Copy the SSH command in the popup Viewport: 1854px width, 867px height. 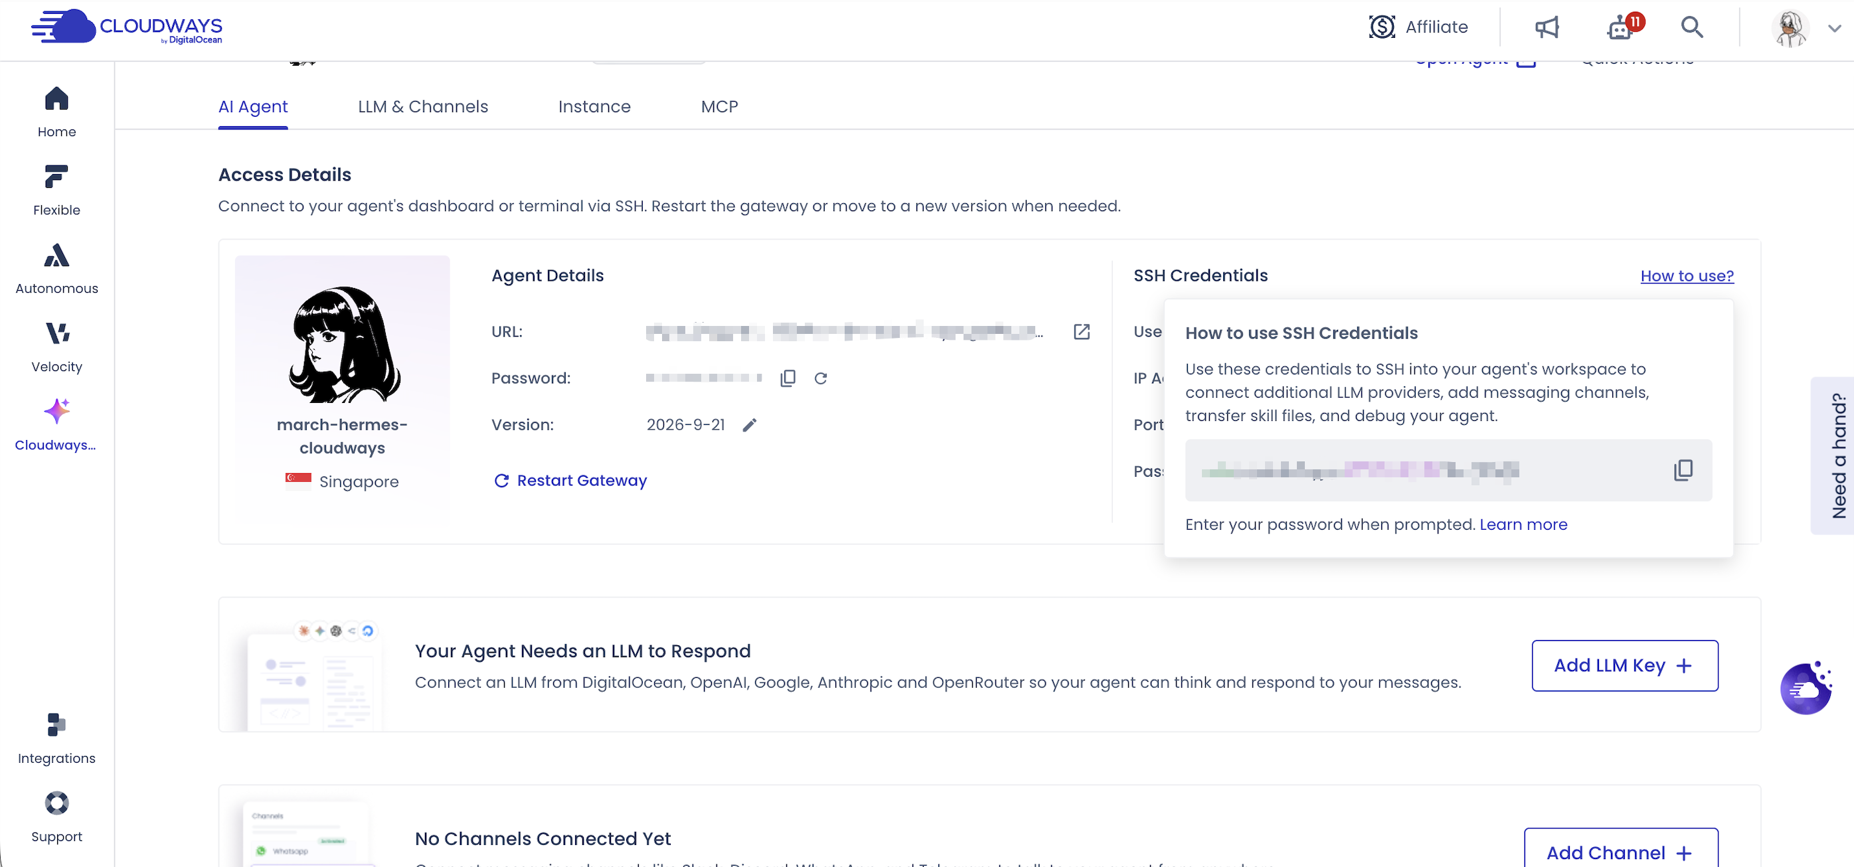pyautogui.click(x=1683, y=470)
